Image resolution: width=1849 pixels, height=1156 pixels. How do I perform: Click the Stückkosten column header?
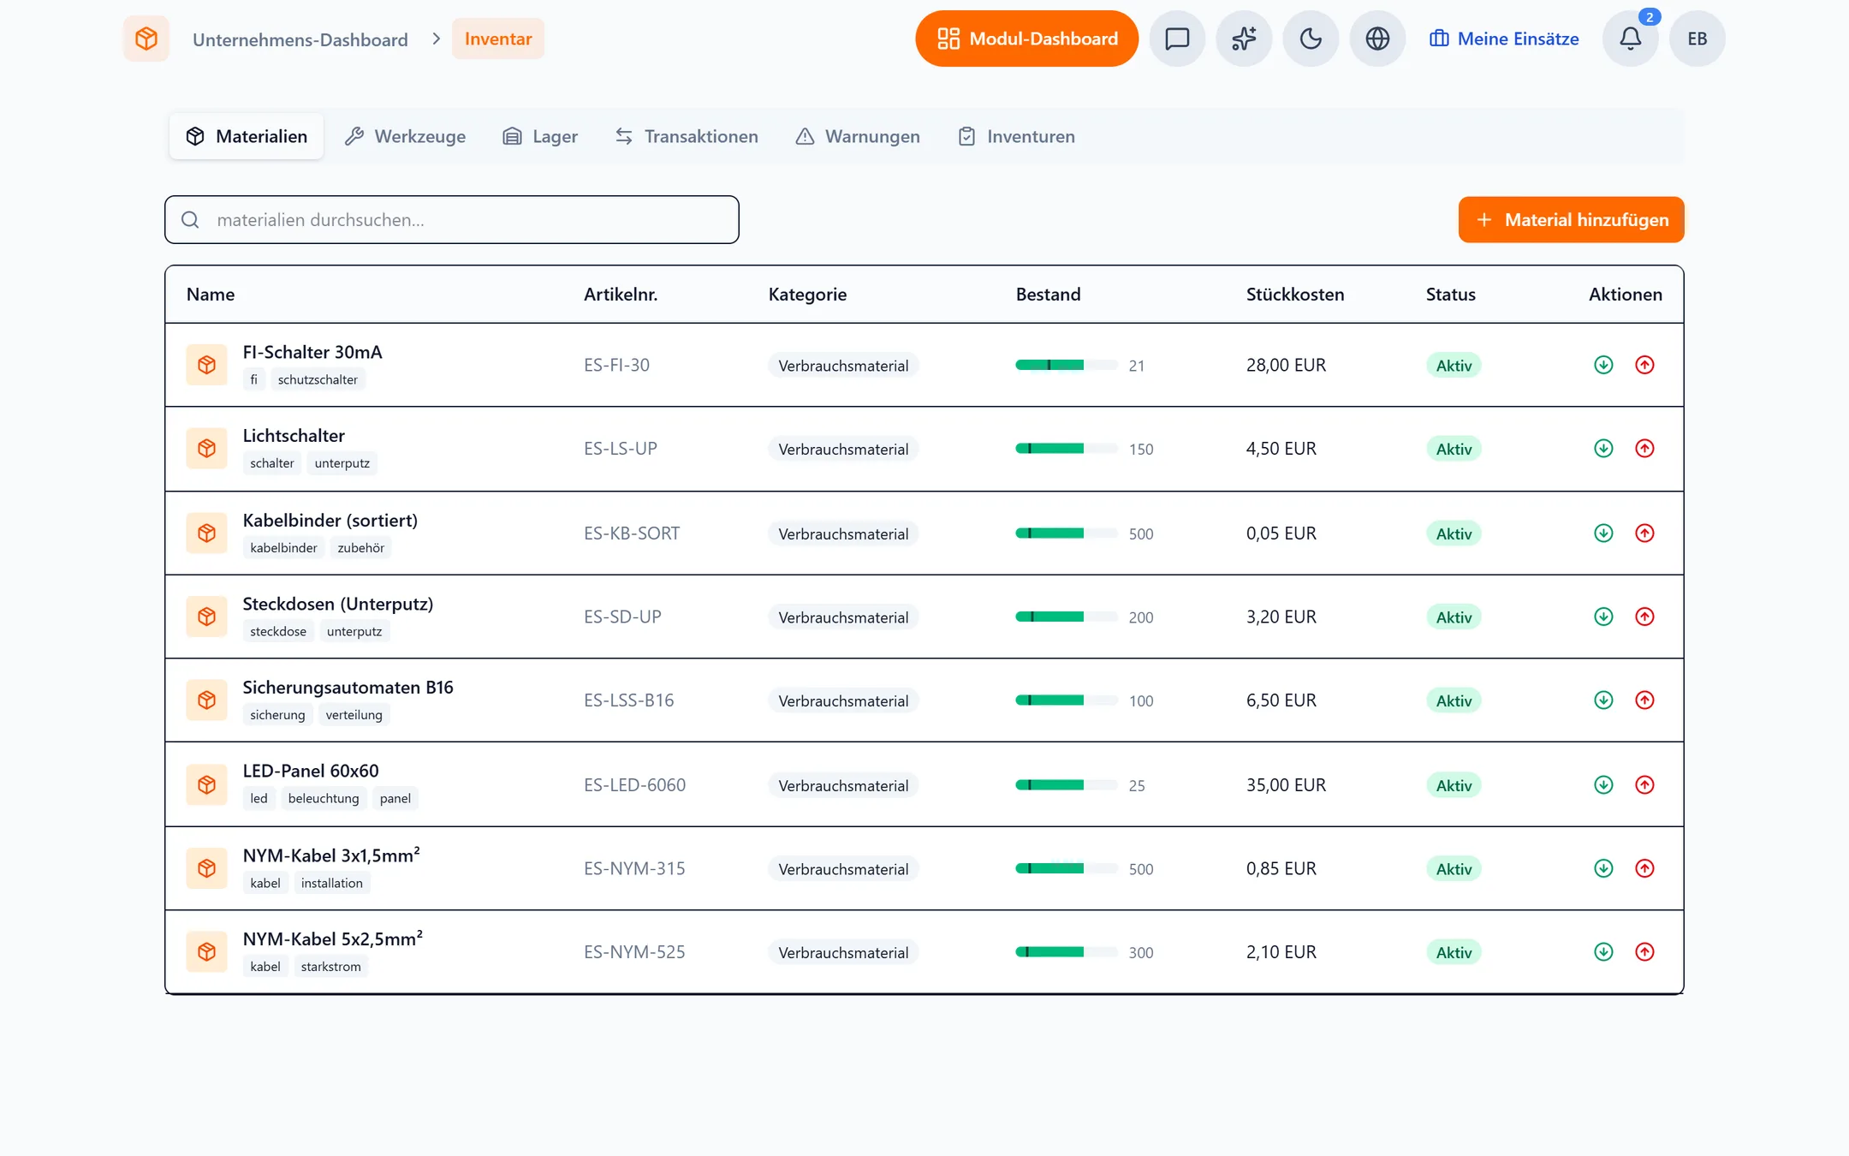(1295, 295)
